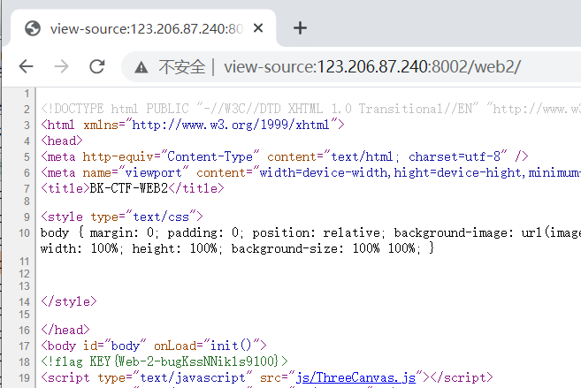The width and height of the screenshot is (581, 388).
Task: Click the closing </head> tag
Action: (x=65, y=330)
